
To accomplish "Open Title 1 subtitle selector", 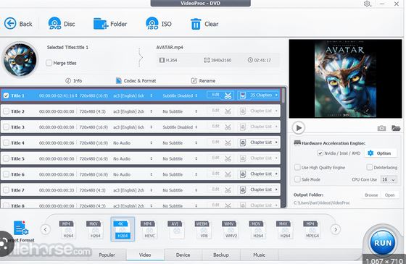I will coord(196,95).
